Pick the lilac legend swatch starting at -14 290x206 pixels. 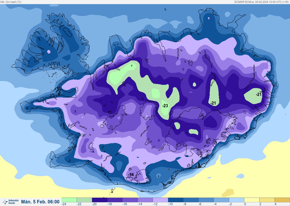(145, 200)
